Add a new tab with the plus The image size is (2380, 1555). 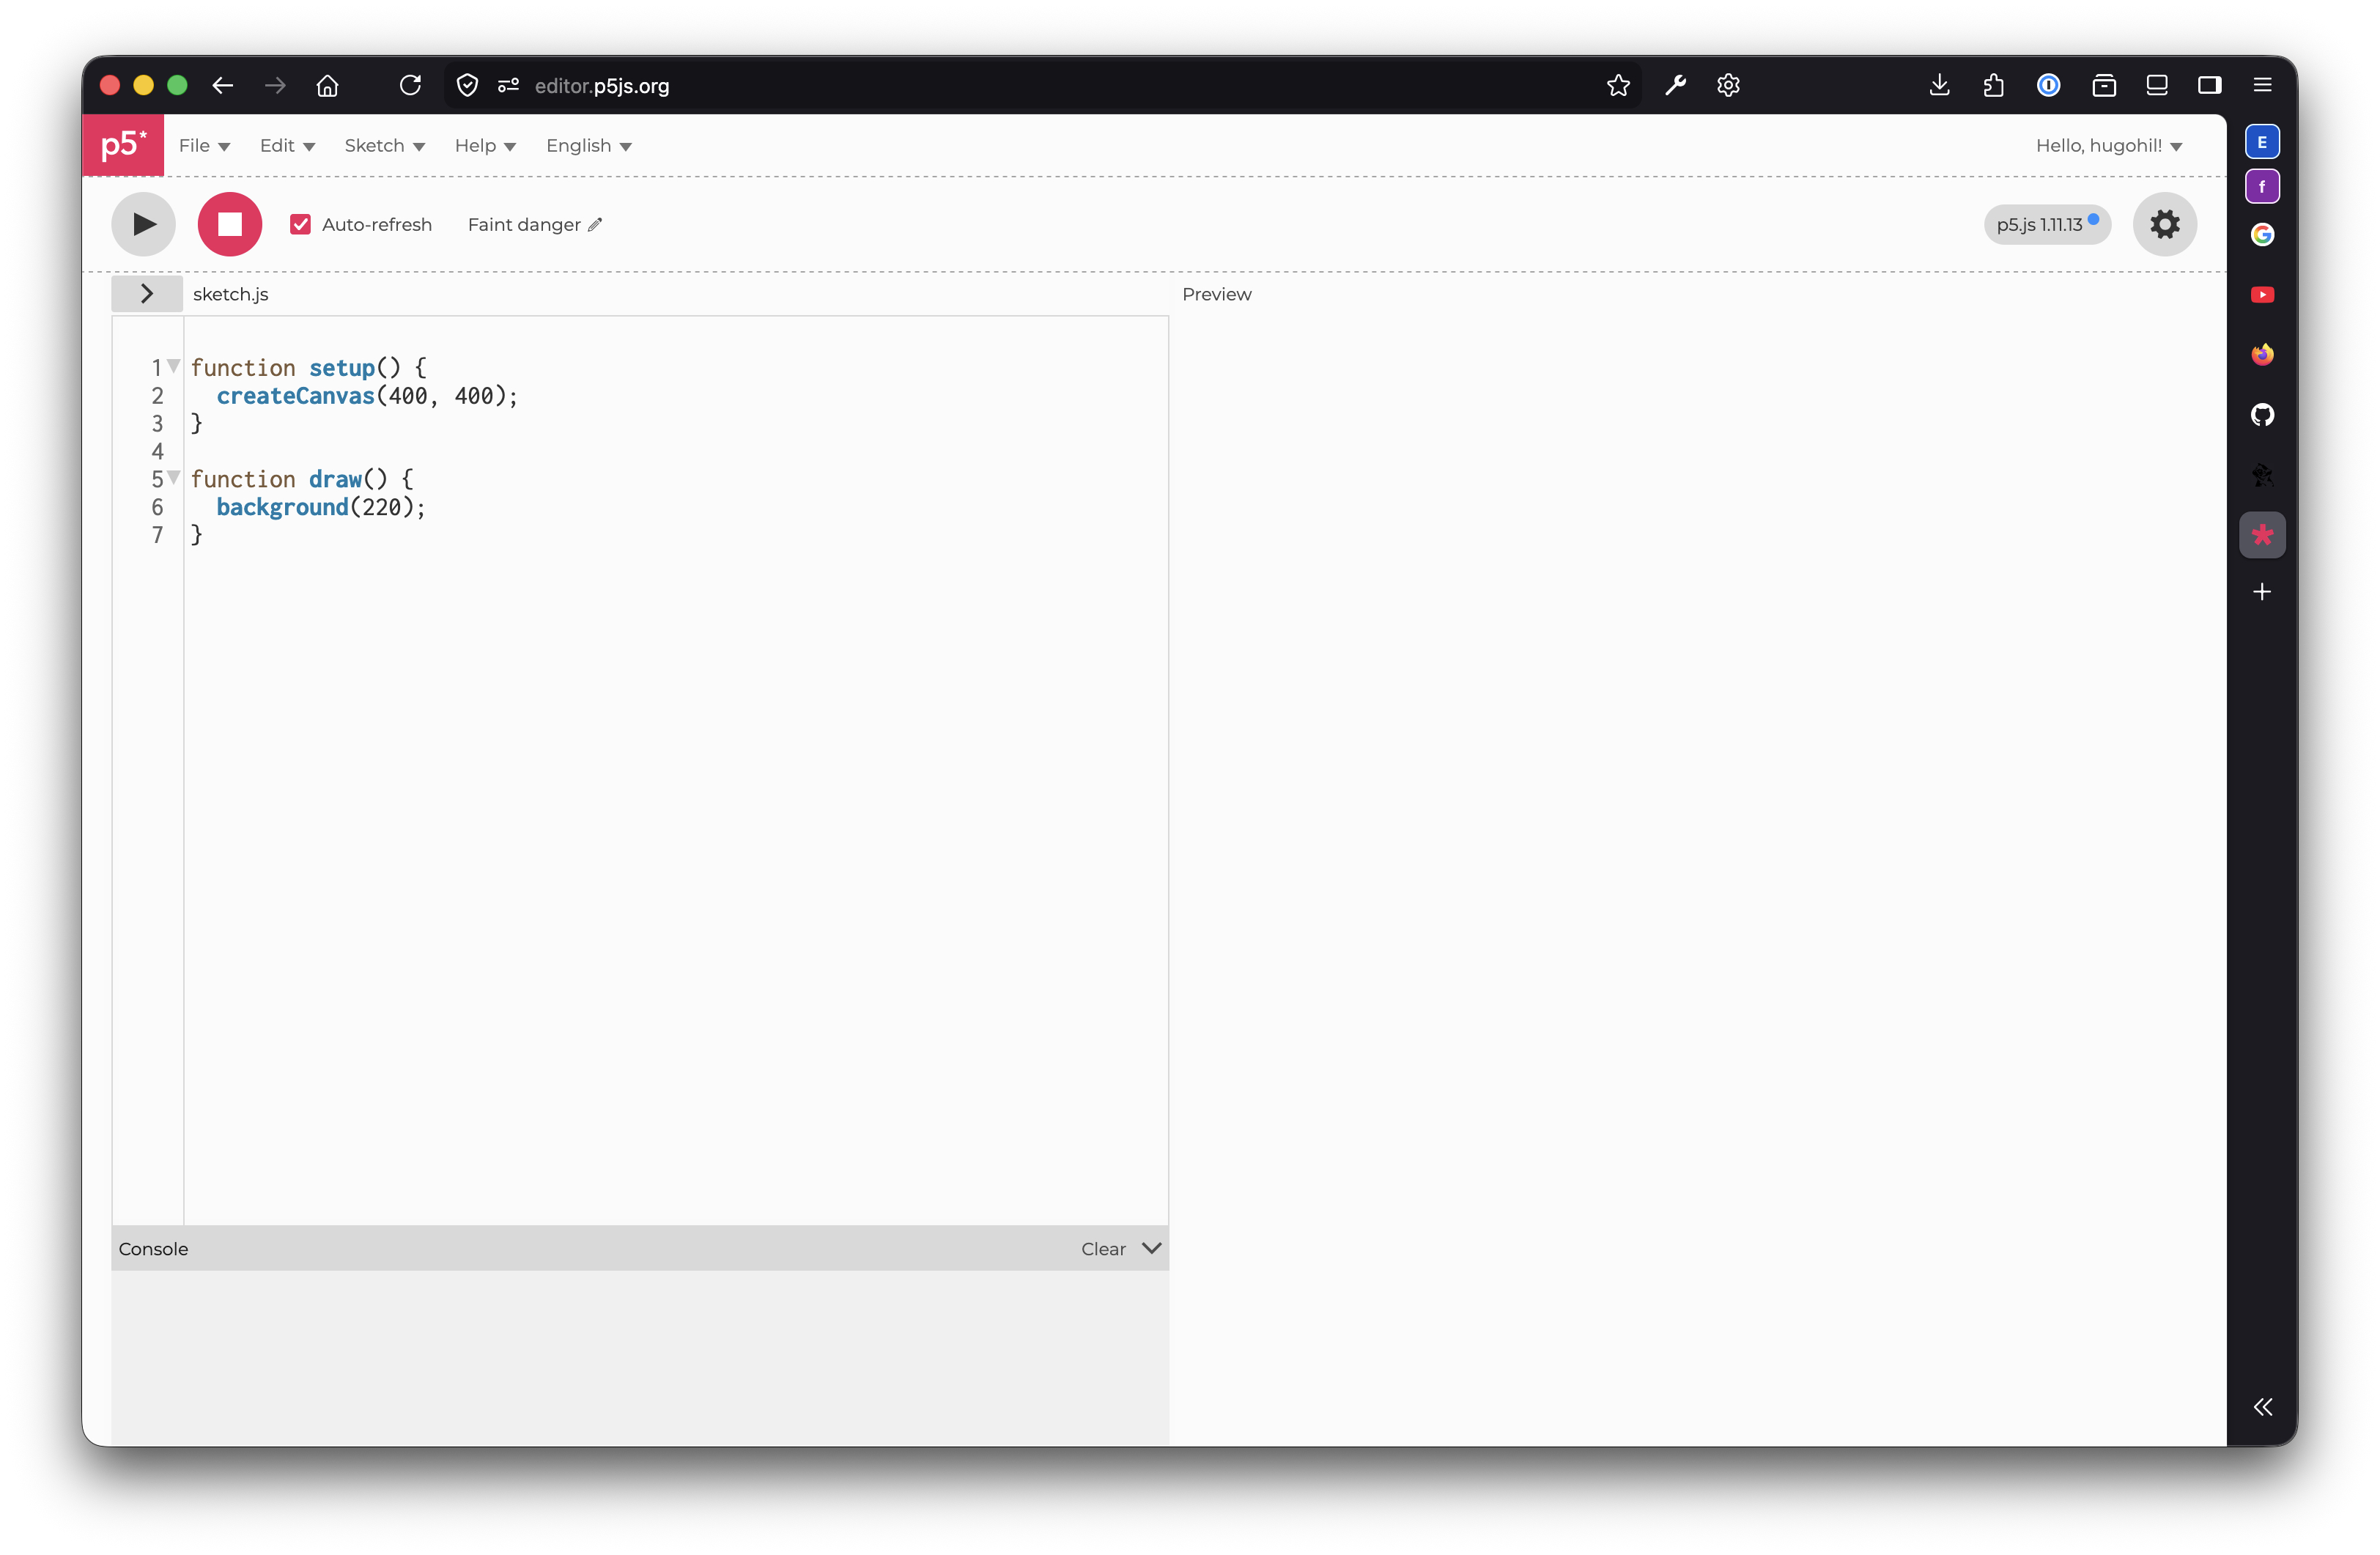click(x=2262, y=592)
